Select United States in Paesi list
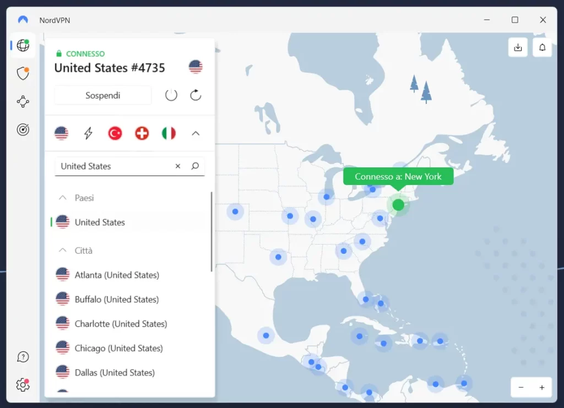 pos(129,222)
